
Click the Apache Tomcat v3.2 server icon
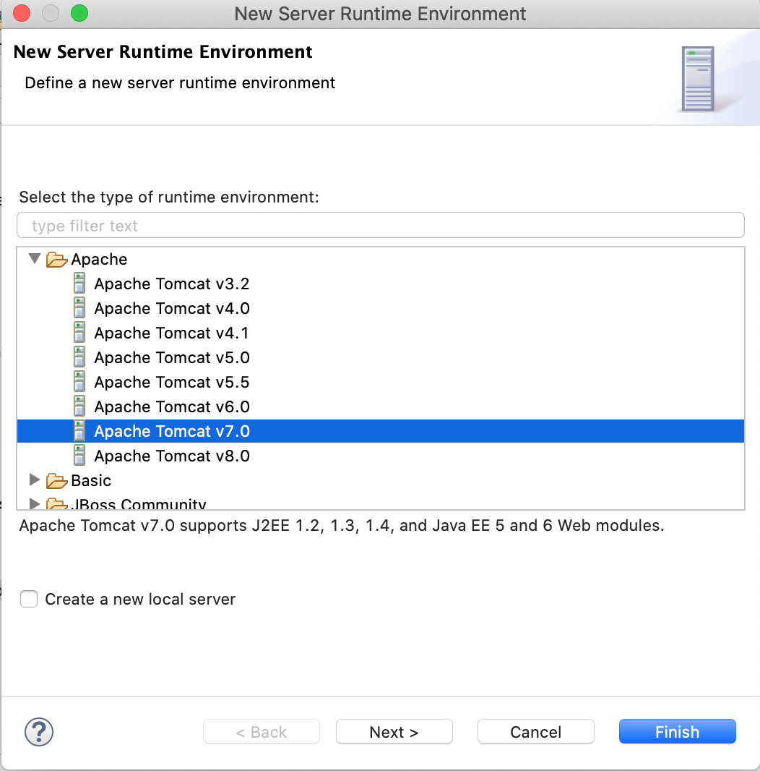[x=79, y=284]
